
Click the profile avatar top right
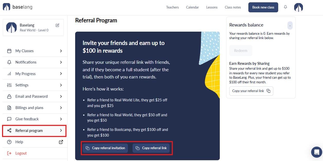[298, 7]
